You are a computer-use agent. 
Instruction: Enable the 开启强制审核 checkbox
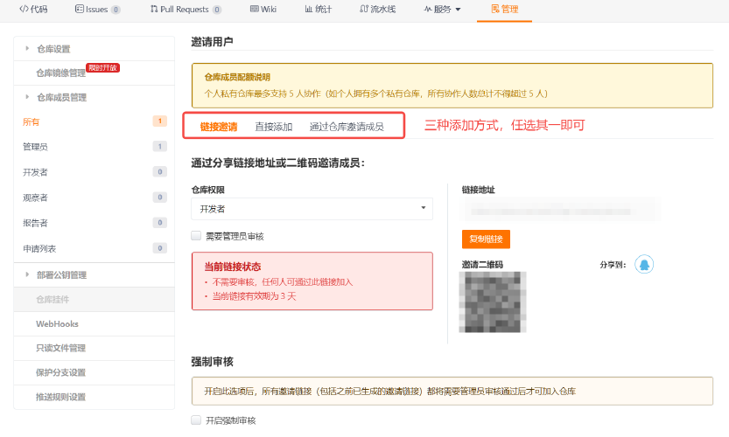196,420
